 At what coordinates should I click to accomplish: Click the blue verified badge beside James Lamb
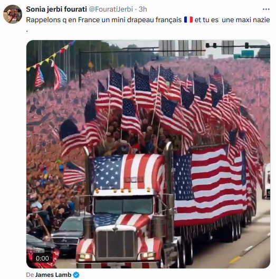[77, 275]
